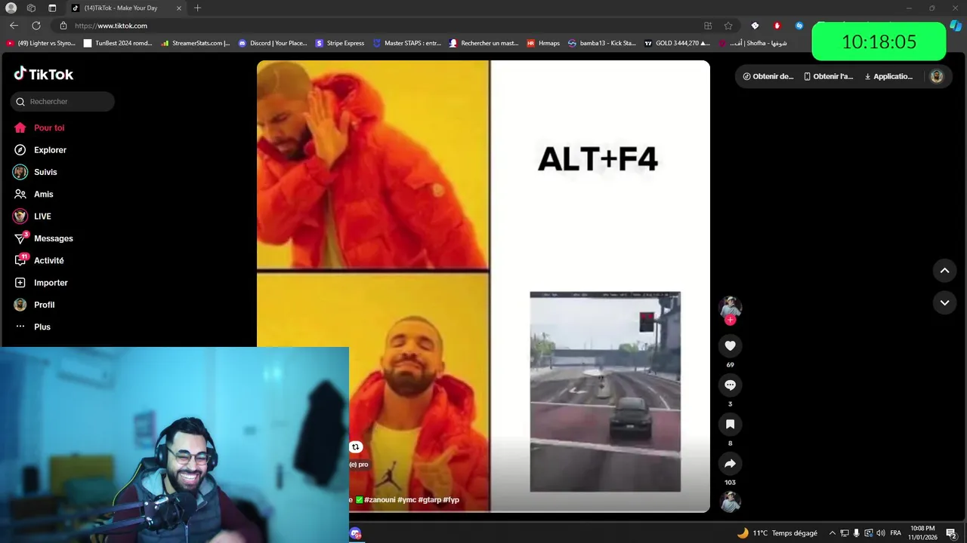The image size is (967, 543).
Task: Switch the FRA keyboard language
Action: tap(896, 533)
